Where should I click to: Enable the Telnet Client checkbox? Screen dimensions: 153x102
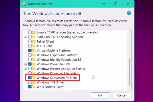(x=30, y=41)
